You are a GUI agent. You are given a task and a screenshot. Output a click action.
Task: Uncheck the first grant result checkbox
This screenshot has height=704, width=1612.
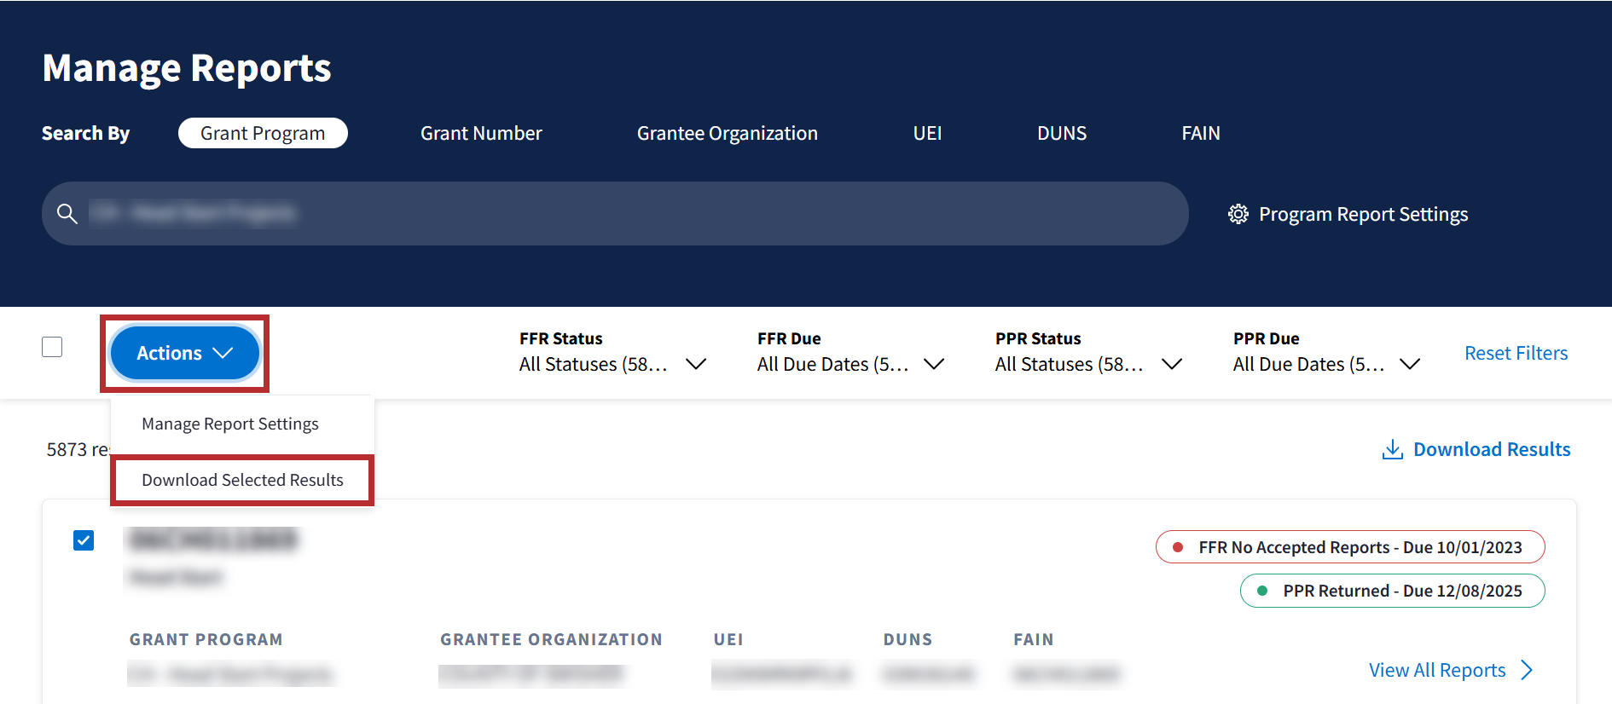(x=84, y=540)
